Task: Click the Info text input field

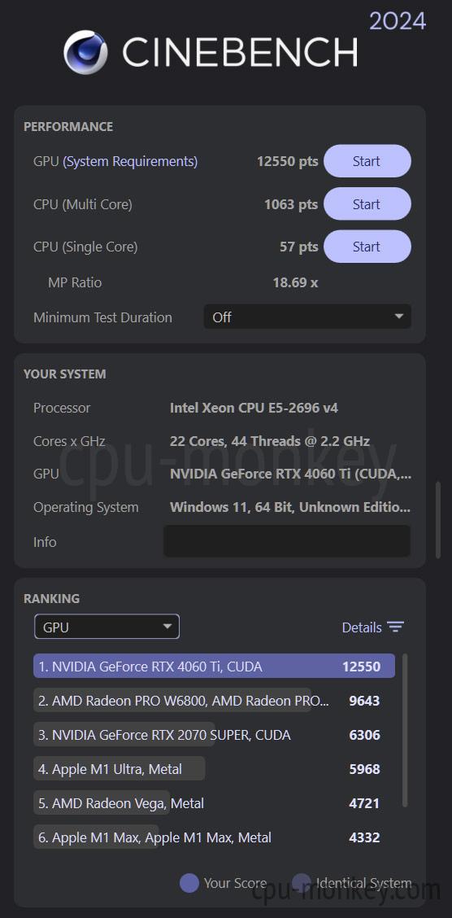Action: 286,541
